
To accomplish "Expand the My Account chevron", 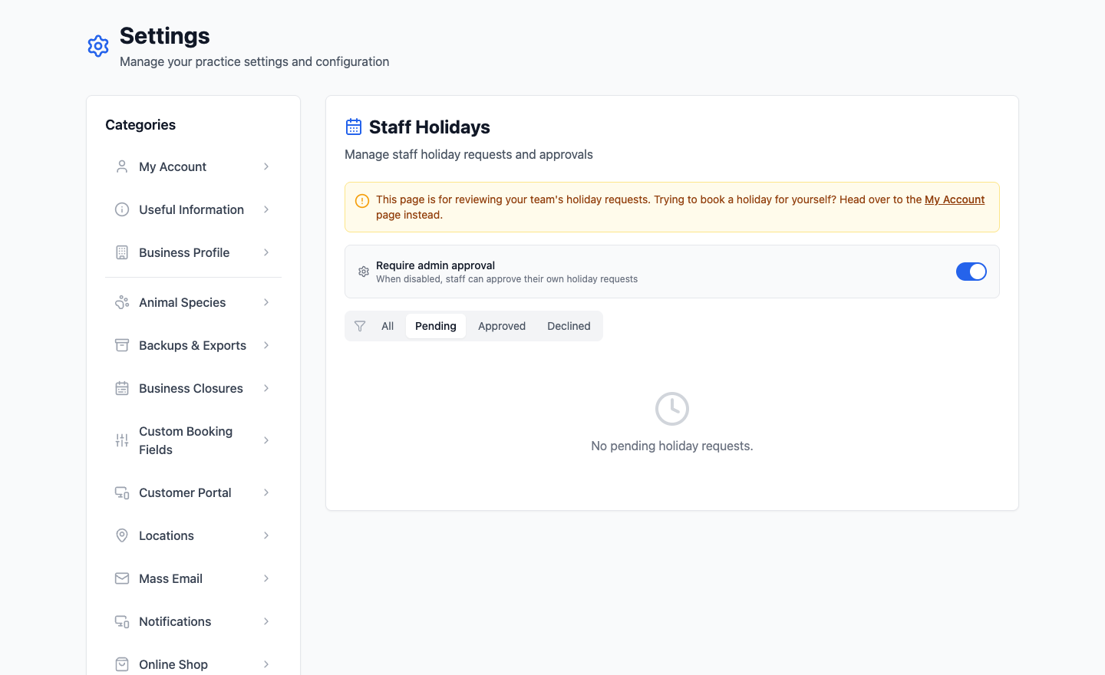I will coord(266,166).
